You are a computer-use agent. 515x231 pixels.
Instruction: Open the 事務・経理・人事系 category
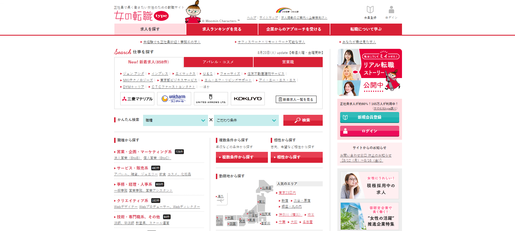pos(134,184)
